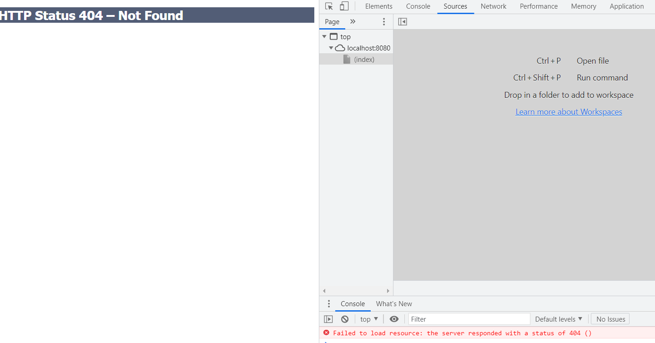Collapse the localhost:8080 tree node
Viewport: 655px width, 343px height.
pyautogui.click(x=331, y=48)
